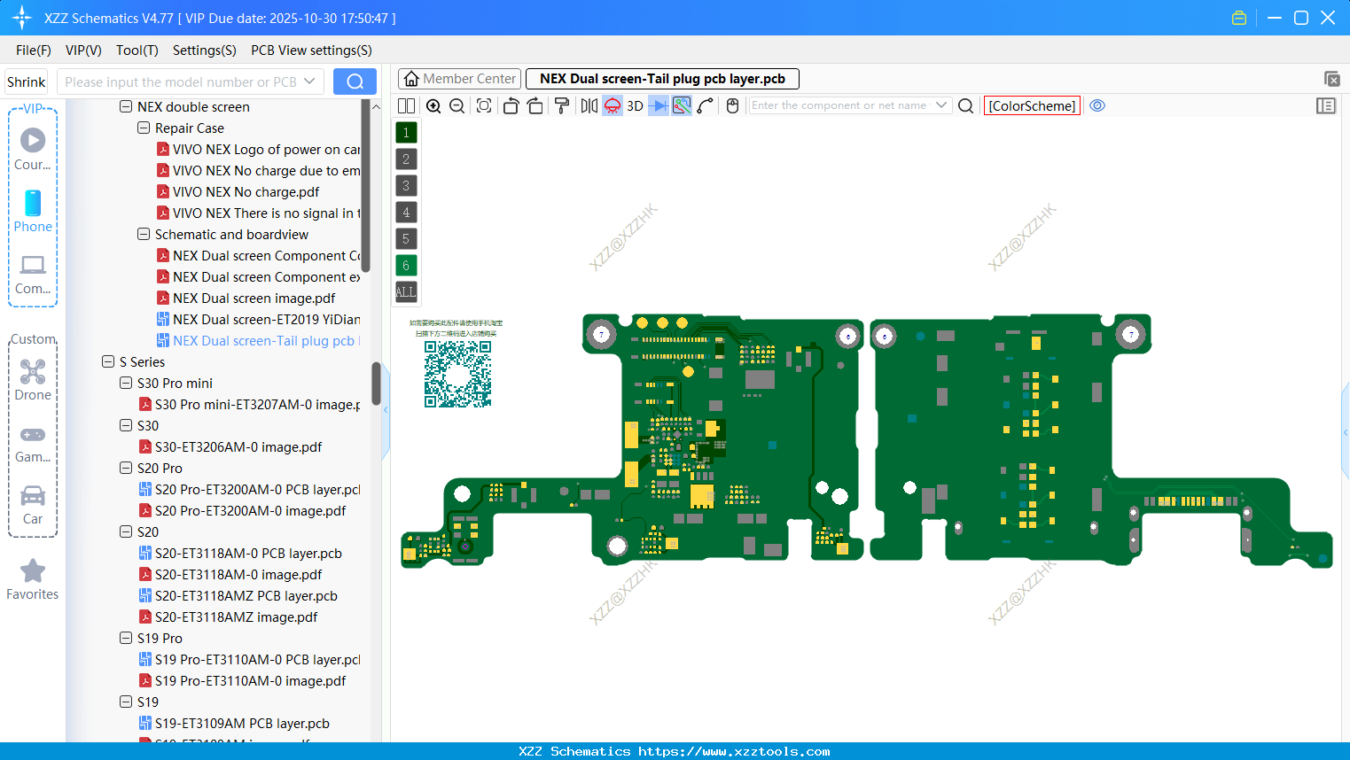Activate the 3D view icon

click(635, 105)
